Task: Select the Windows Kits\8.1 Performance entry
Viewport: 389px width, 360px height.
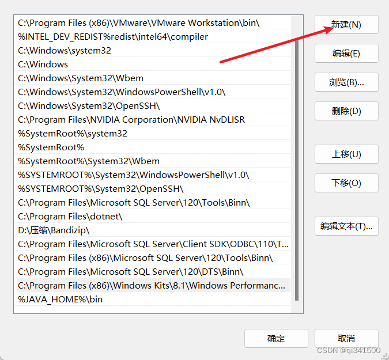Action: coord(152,286)
